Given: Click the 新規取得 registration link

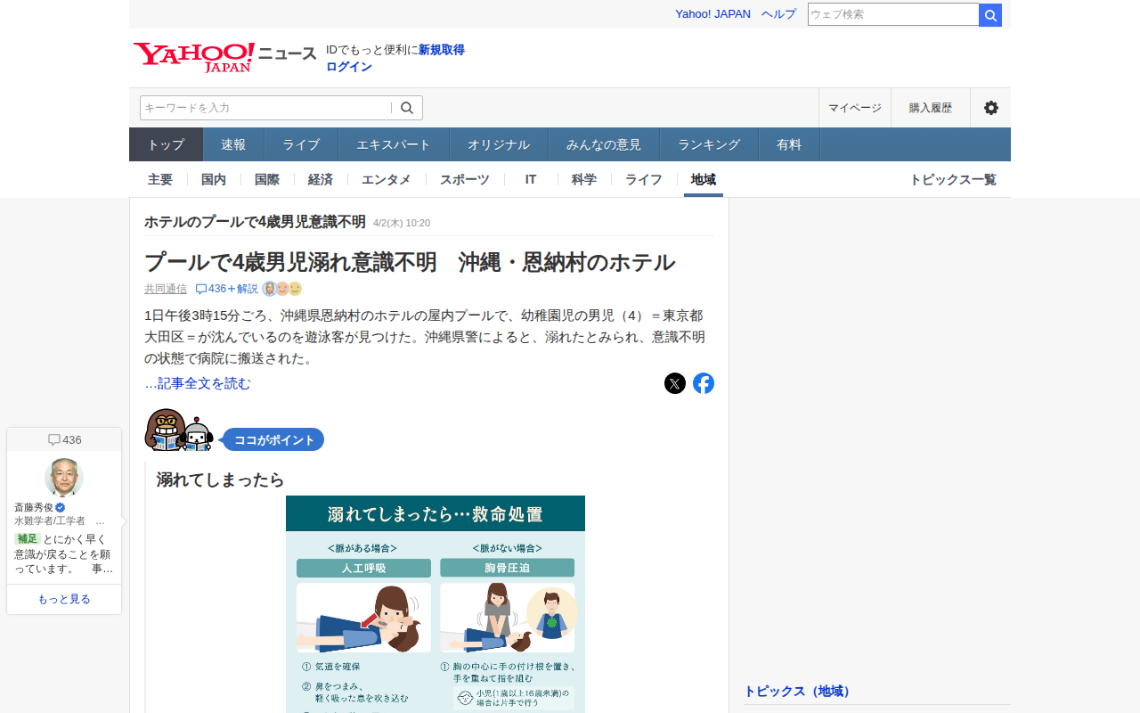Looking at the screenshot, I should 442,50.
